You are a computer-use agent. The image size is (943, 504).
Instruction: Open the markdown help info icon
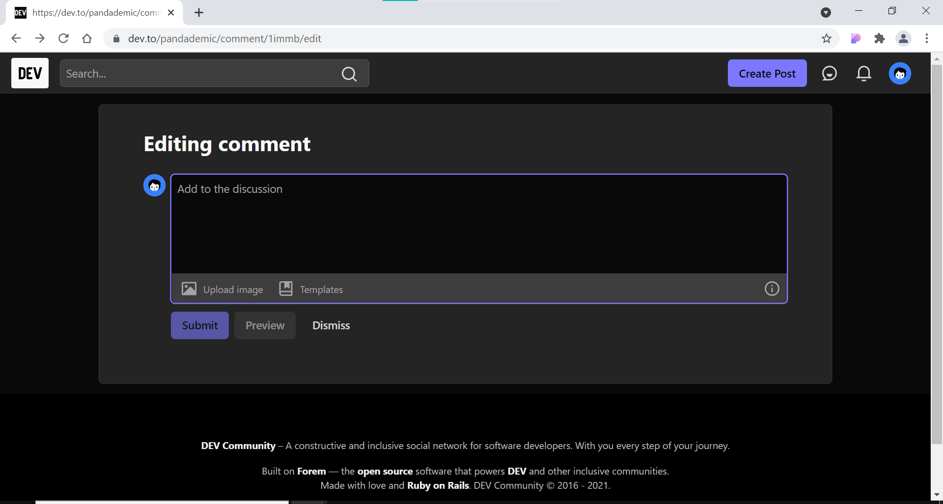click(772, 289)
